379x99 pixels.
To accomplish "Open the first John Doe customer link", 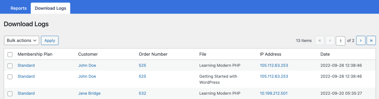I will [x=87, y=65].
